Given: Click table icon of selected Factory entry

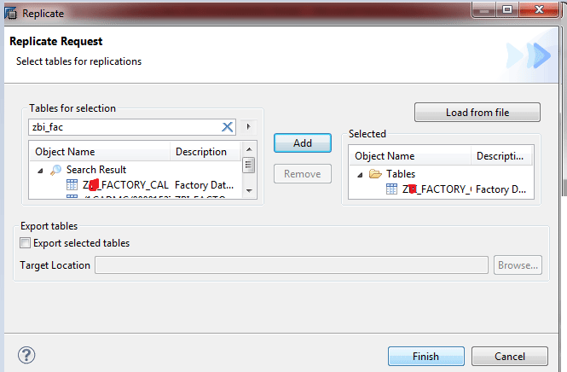Looking at the screenshot, I should (391, 189).
